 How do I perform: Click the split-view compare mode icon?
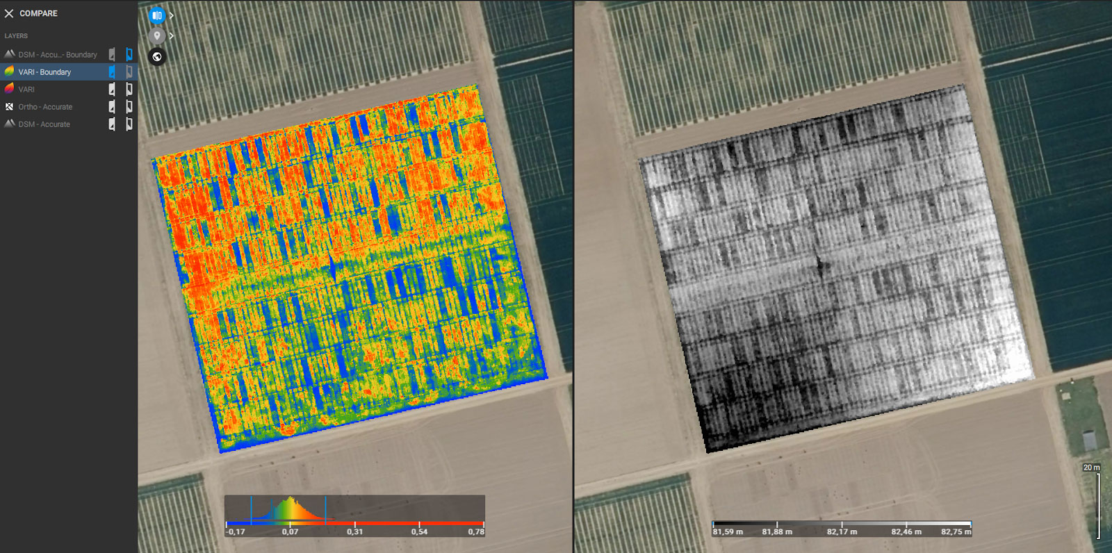[157, 15]
